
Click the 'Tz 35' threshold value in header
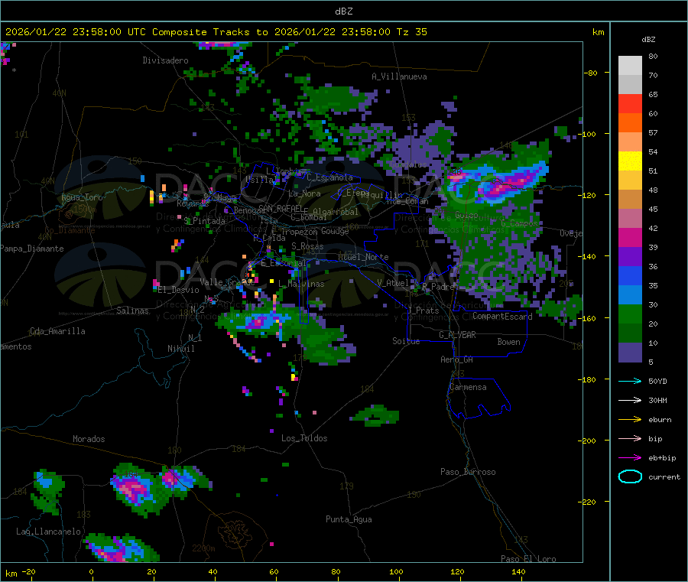pos(411,32)
